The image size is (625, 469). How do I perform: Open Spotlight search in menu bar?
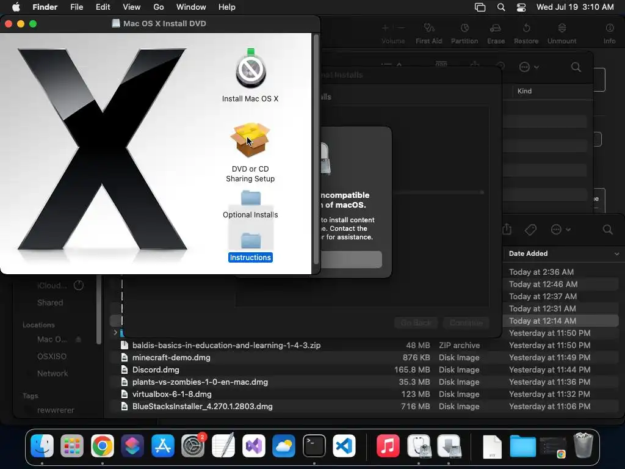(501, 7)
